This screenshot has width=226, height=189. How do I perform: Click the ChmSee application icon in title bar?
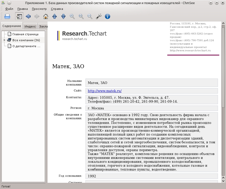coord(3,3)
